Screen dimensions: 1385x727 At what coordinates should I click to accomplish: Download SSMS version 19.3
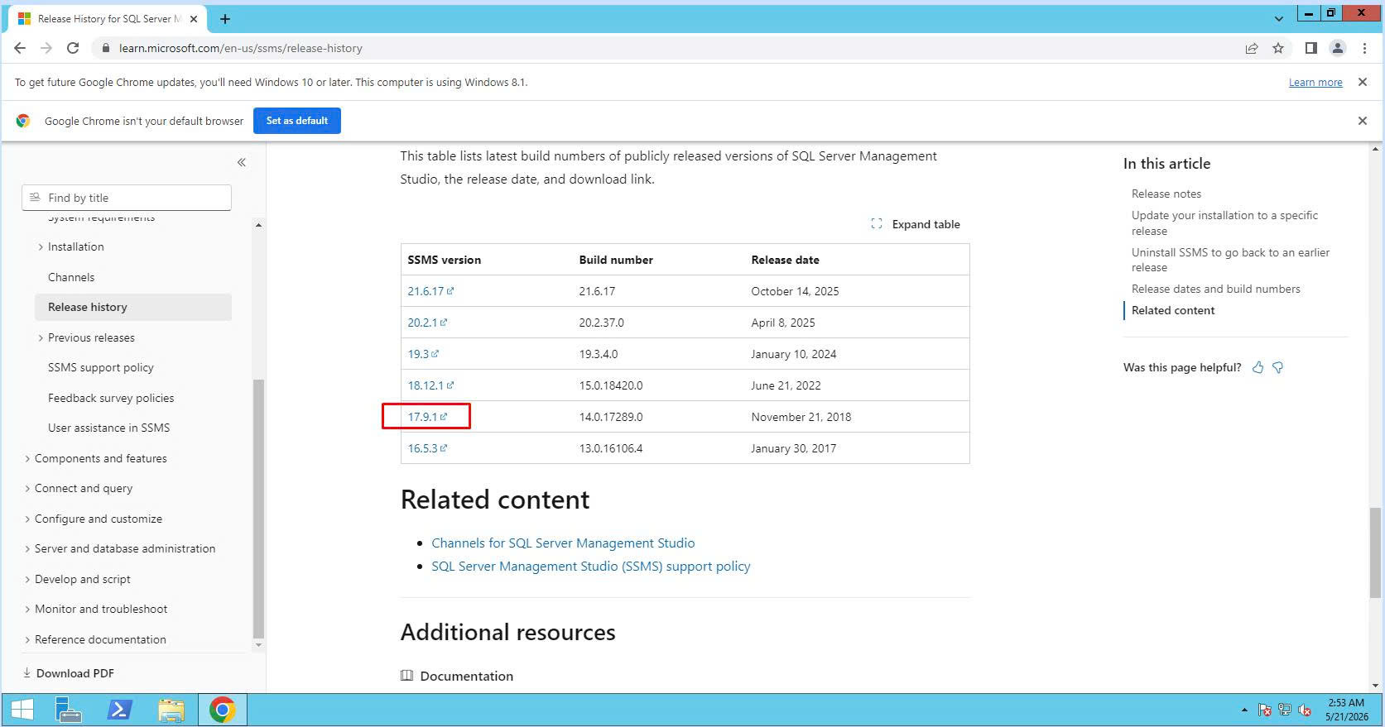click(x=423, y=354)
